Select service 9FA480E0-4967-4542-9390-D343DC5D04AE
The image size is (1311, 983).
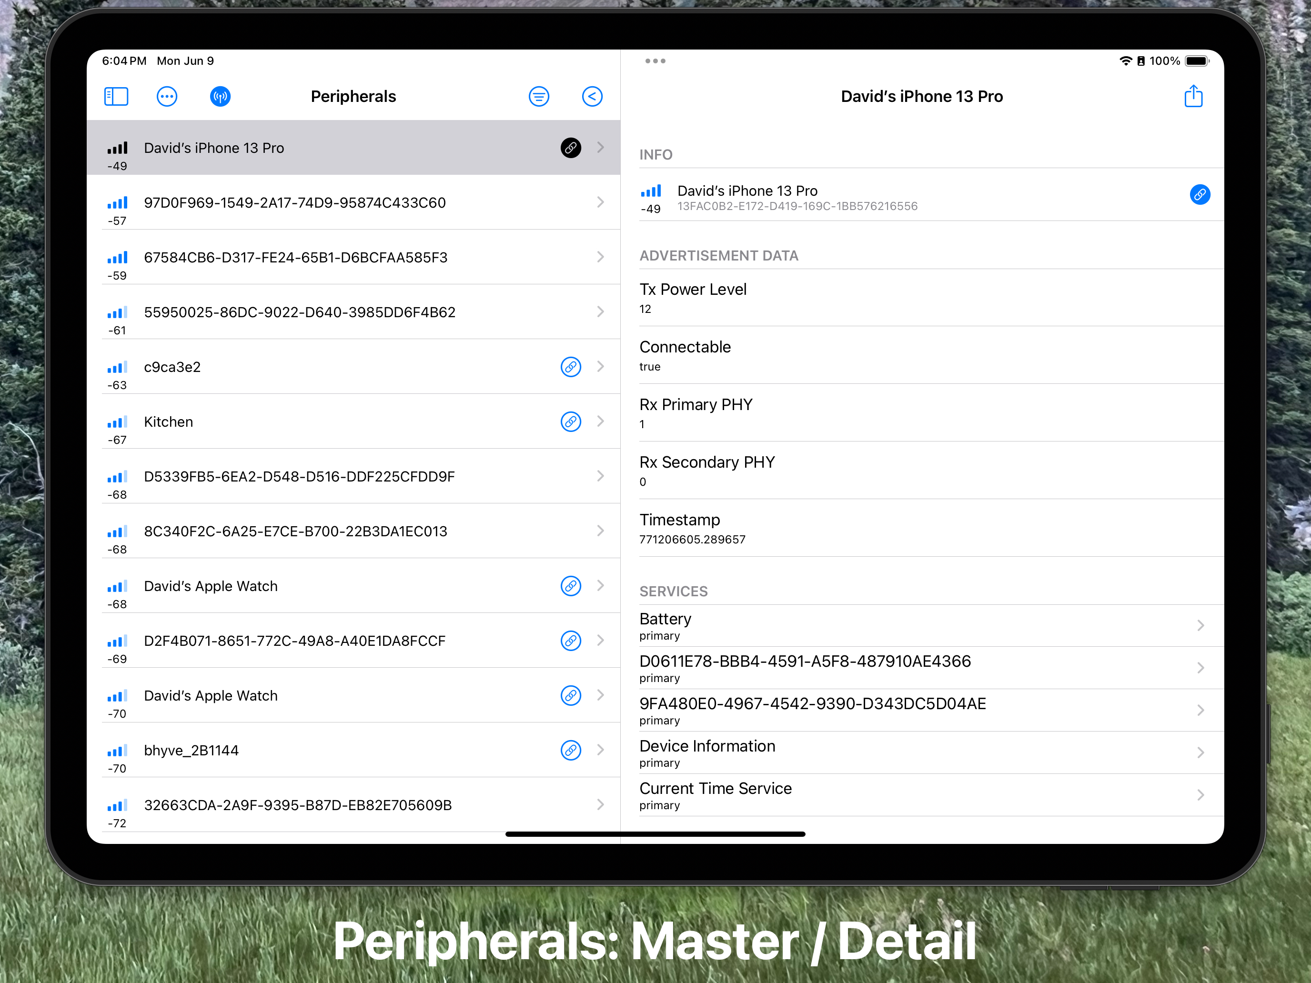pos(931,711)
